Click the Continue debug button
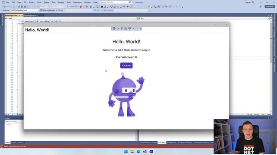This screenshot has width=277, height=155. [73, 7]
